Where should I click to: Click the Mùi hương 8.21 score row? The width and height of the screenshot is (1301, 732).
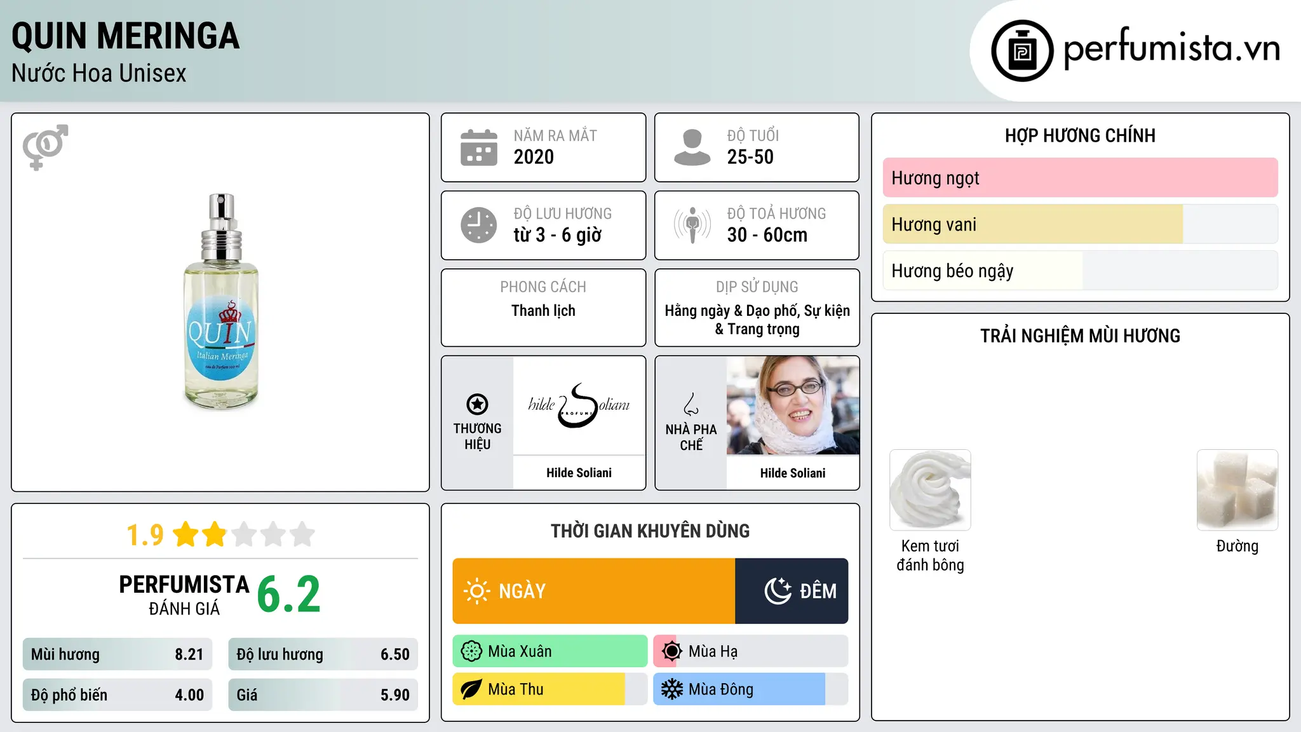click(118, 654)
